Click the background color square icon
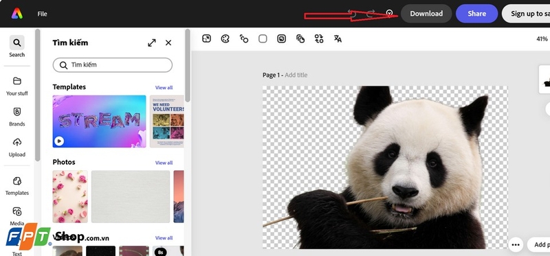This screenshot has height=256, width=550. coord(263,38)
